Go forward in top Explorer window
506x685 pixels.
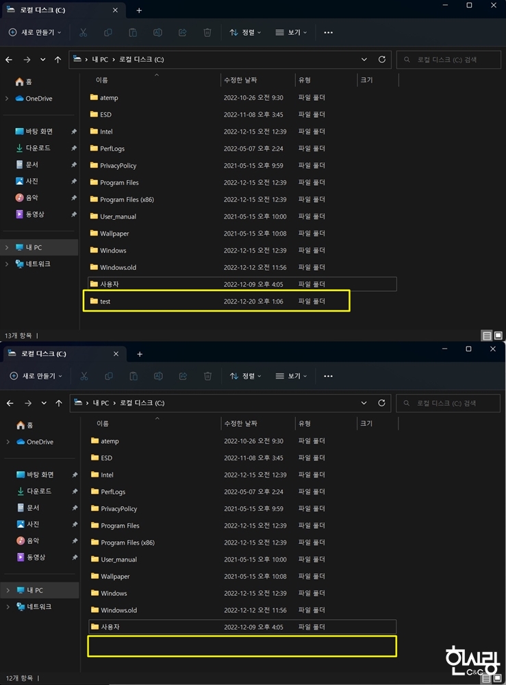27,60
